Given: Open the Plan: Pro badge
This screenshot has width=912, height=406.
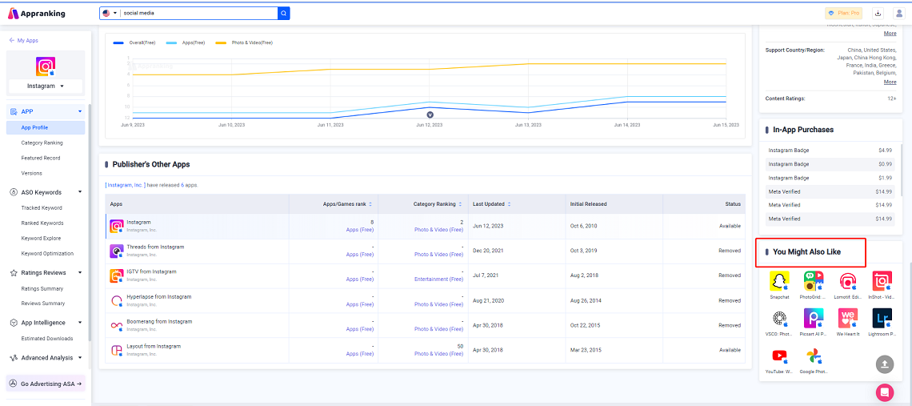Looking at the screenshot, I should click(843, 13).
